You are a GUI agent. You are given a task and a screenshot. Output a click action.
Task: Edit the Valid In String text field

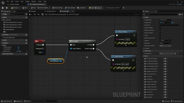click(127, 39)
